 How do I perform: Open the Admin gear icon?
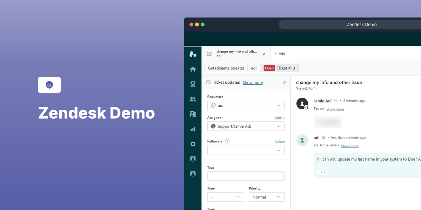[x=193, y=144]
